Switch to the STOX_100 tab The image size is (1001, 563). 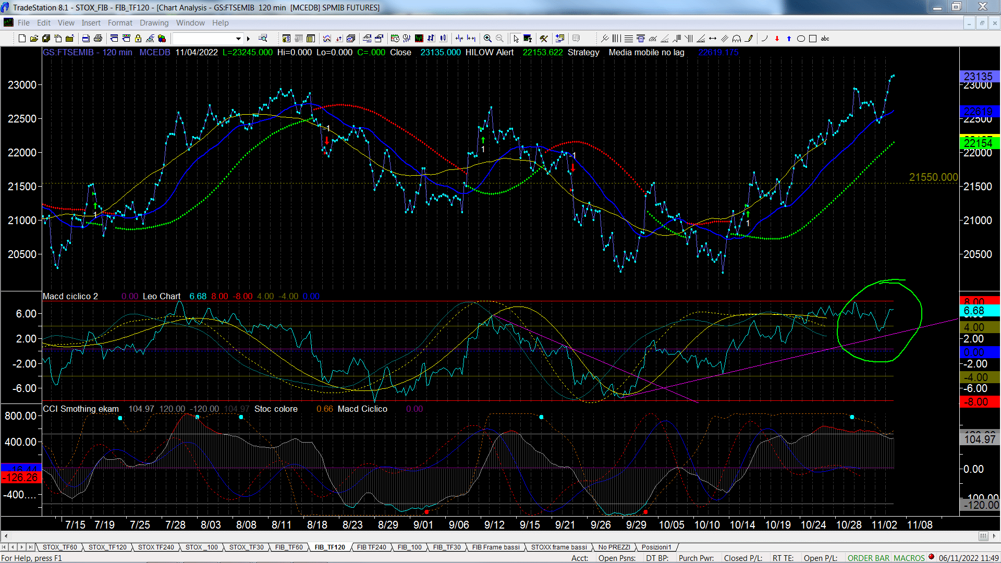202,547
